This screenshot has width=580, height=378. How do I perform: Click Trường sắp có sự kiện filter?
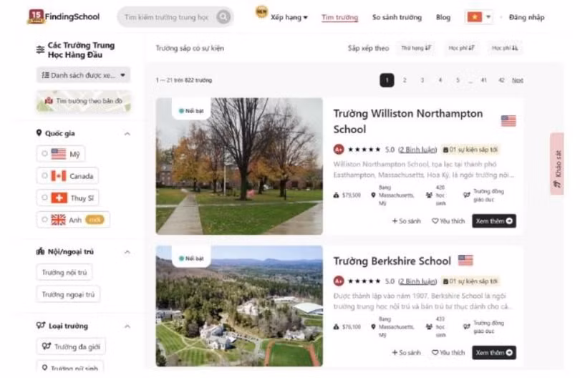190,48
